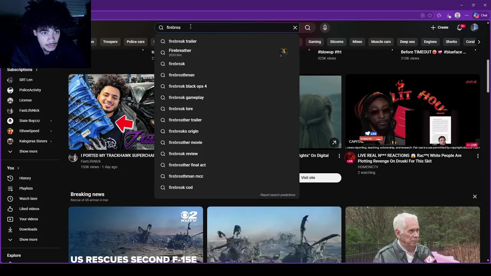Image resolution: width=491 pixels, height=276 pixels.
Task: Open Trackhawk supercharger video thumbnail
Action: tap(111, 112)
